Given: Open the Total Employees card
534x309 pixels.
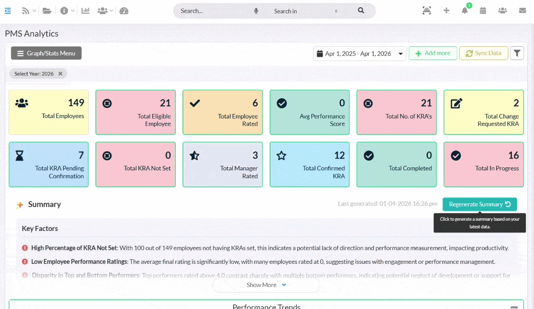Looking at the screenshot, I should point(49,112).
